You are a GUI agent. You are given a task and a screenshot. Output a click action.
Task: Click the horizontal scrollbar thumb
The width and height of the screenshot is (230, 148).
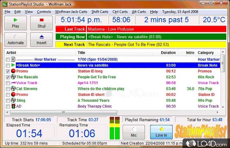[x=63, y=112]
